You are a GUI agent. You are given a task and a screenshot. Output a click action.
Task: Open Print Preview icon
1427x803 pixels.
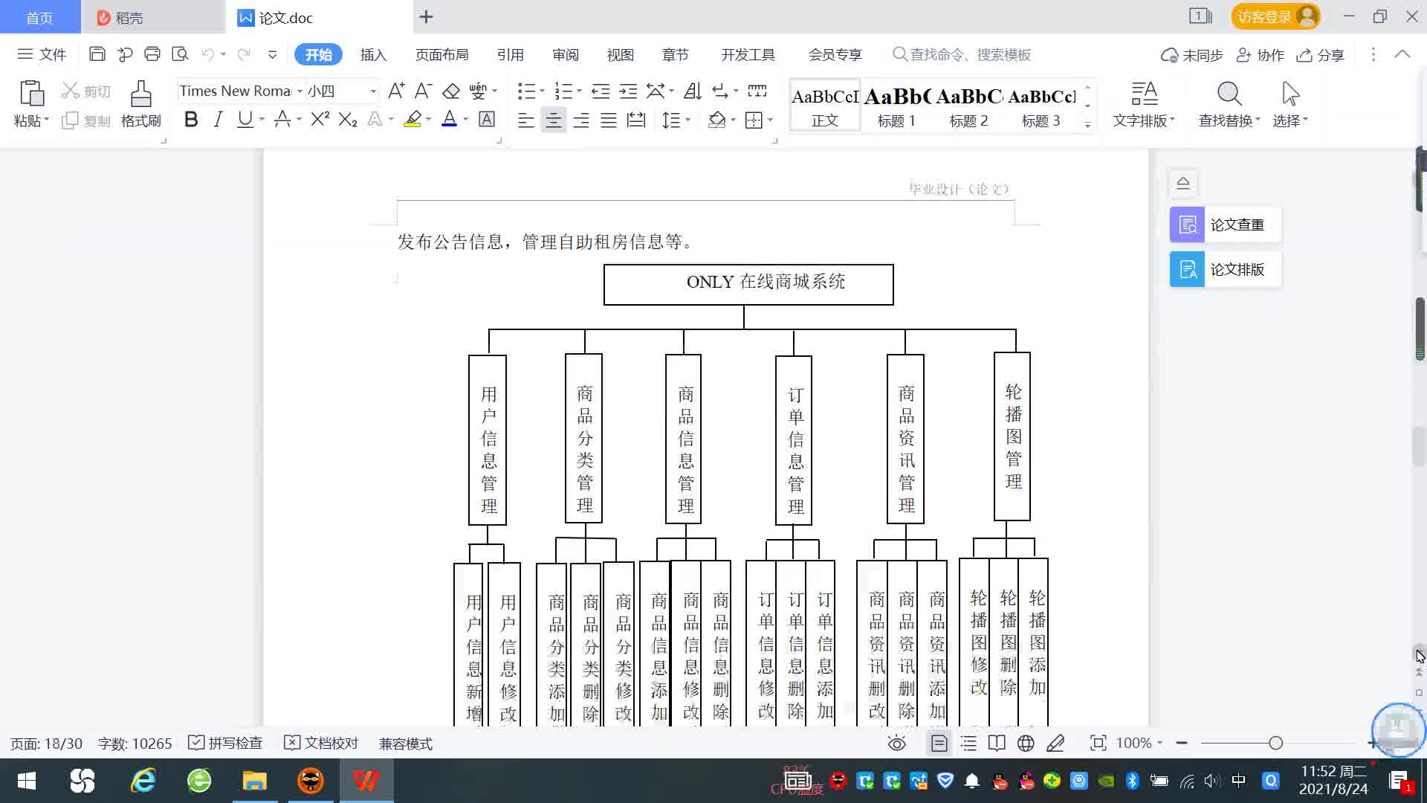[180, 54]
